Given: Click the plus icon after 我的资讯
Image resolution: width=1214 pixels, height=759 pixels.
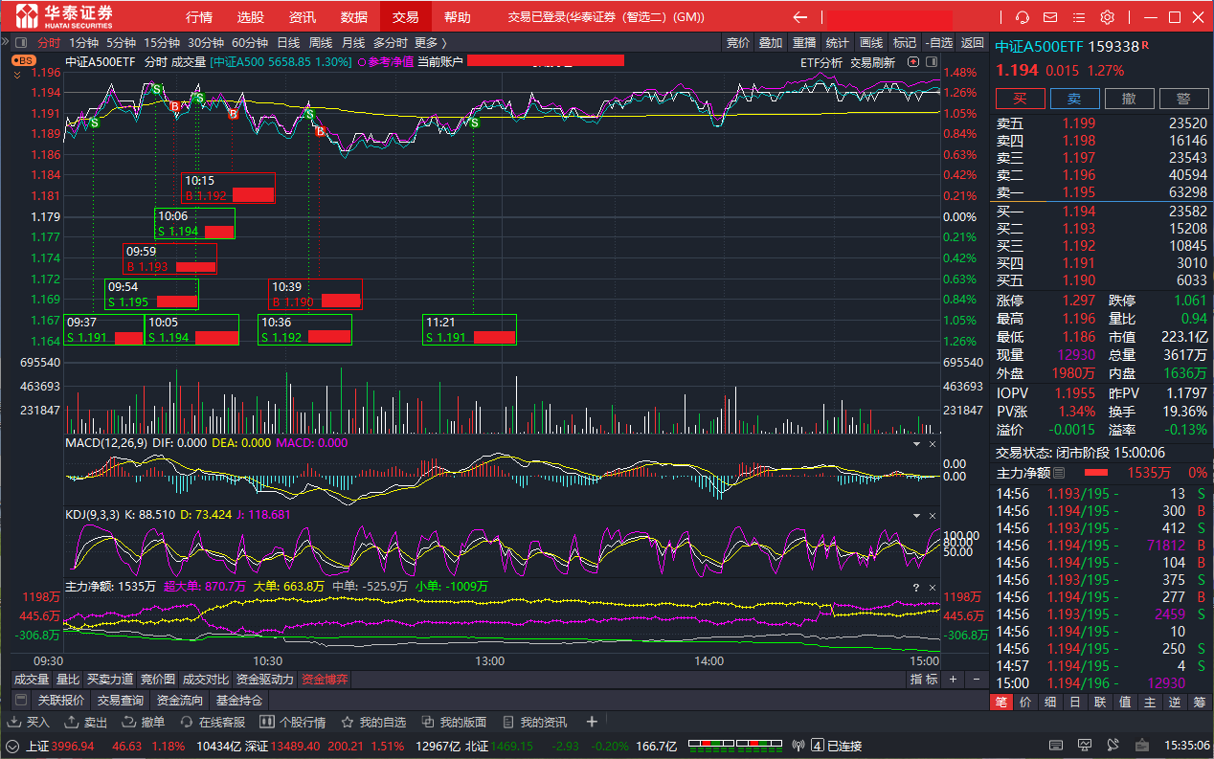Looking at the screenshot, I should (x=592, y=722).
